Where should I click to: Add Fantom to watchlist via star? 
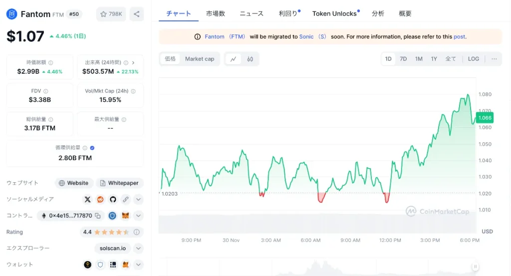pos(111,14)
